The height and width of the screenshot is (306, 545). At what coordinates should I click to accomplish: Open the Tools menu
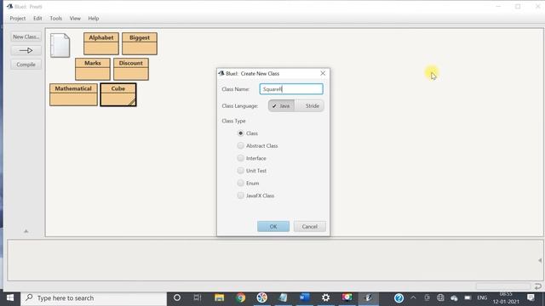56,19
